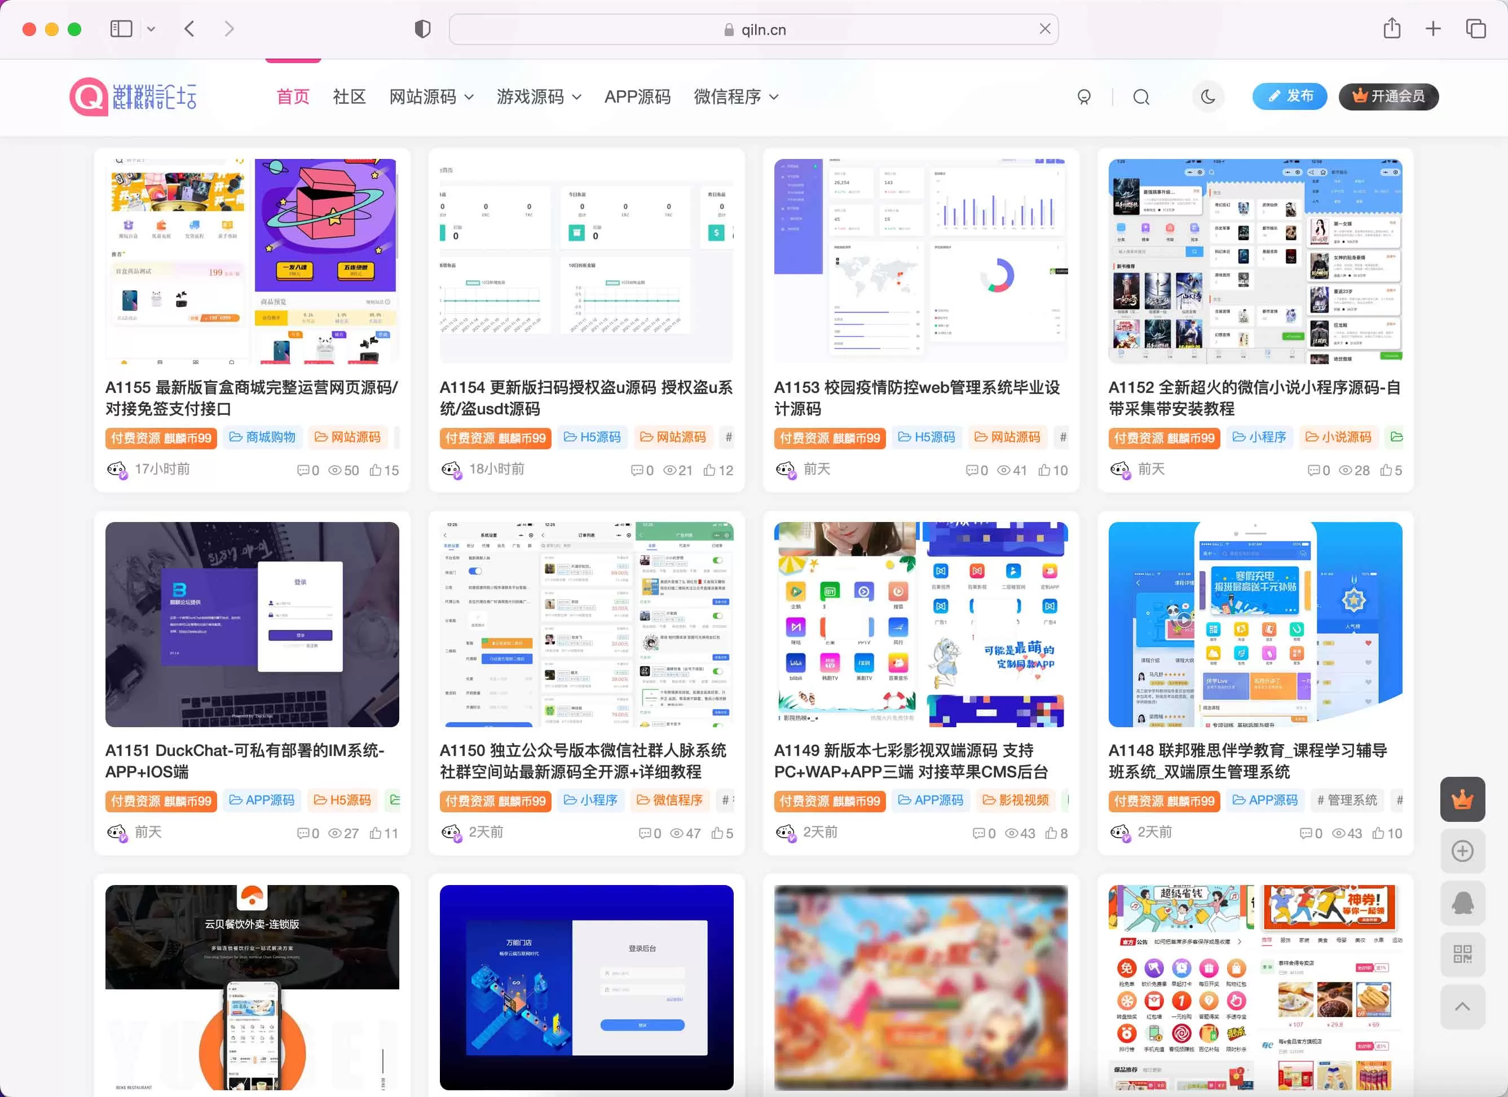Expand the 网站源码 dropdown menu
The image size is (1508, 1097).
pos(431,97)
